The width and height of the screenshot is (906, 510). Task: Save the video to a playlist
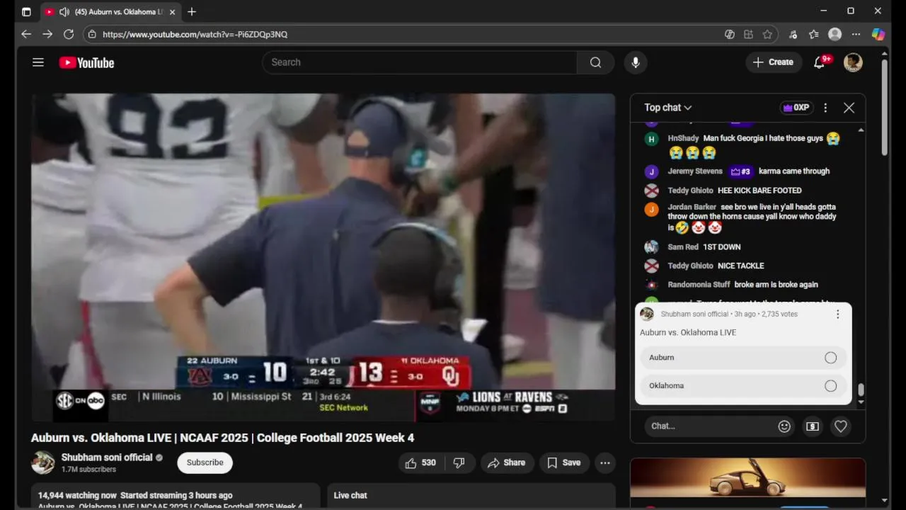[564, 463]
